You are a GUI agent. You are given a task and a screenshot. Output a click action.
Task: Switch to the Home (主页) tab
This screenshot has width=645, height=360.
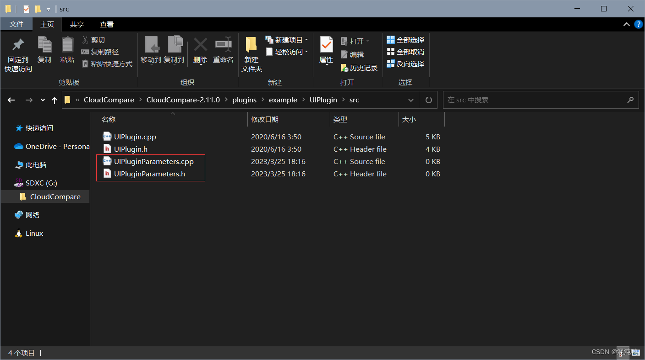click(x=47, y=24)
